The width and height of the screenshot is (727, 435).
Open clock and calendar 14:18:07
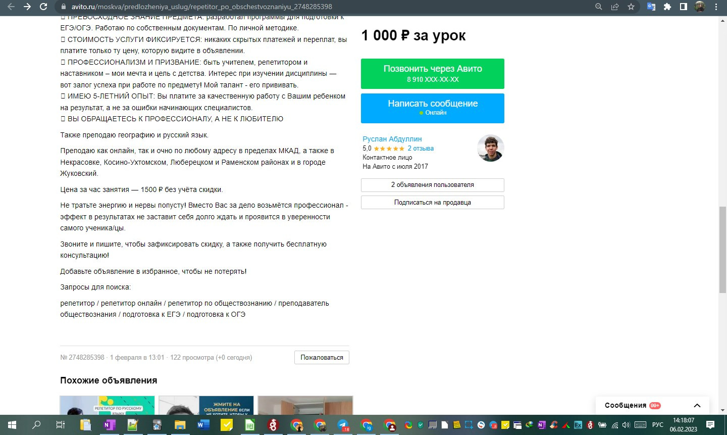tap(684, 425)
